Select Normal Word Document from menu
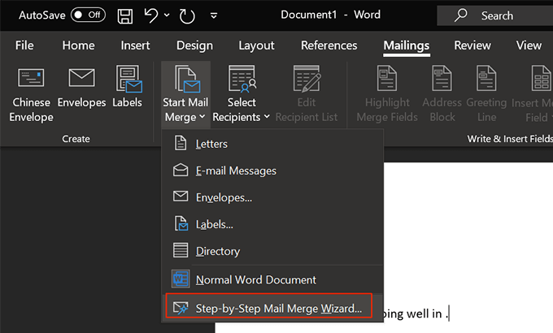Screen dimensions: 553x333 pyautogui.click(x=255, y=279)
